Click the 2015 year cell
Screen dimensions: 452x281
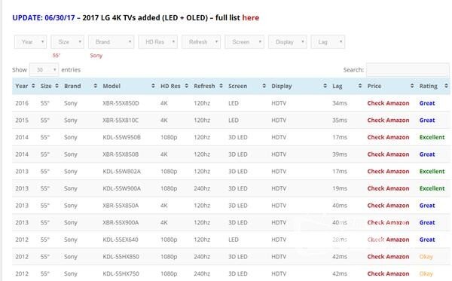[x=22, y=121]
